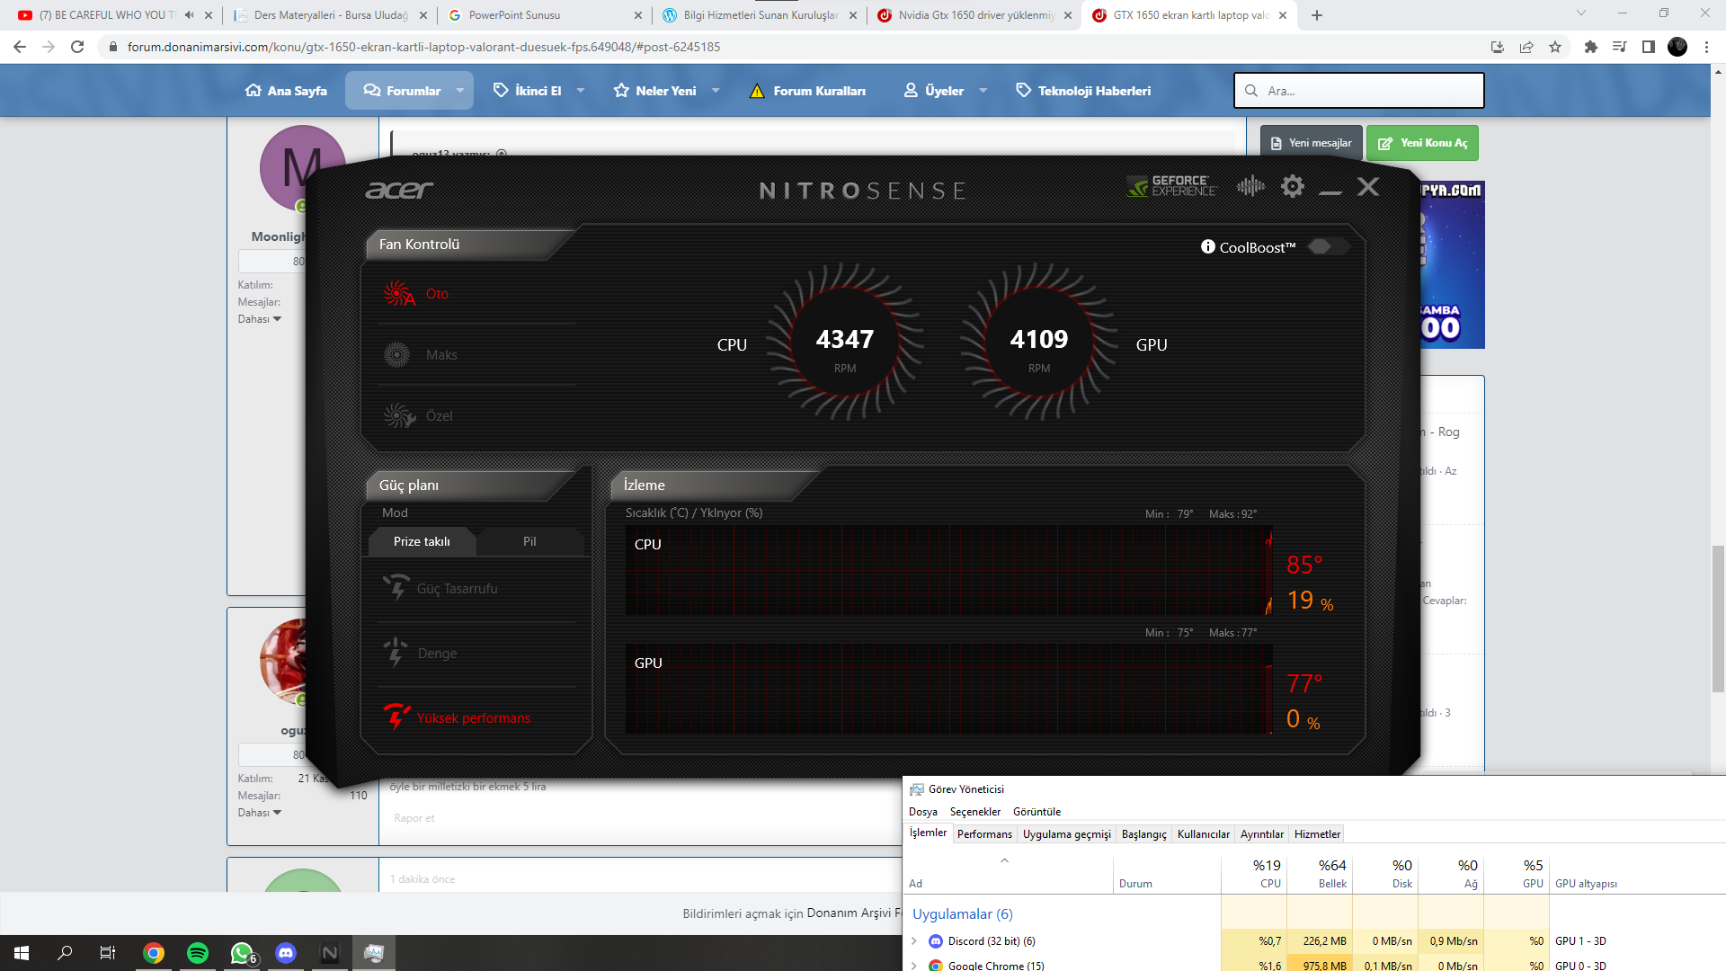Toggle the CoolBoost switch
This screenshot has width=1726, height=971.
click(1327, 246)
